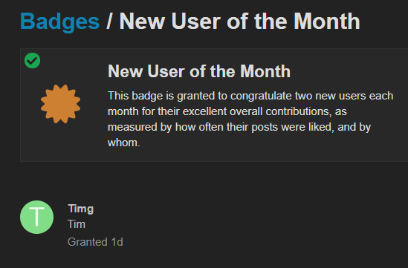Click blank area right of Granted 1d
Screen dimensions: 408x268
click(260, 242)
